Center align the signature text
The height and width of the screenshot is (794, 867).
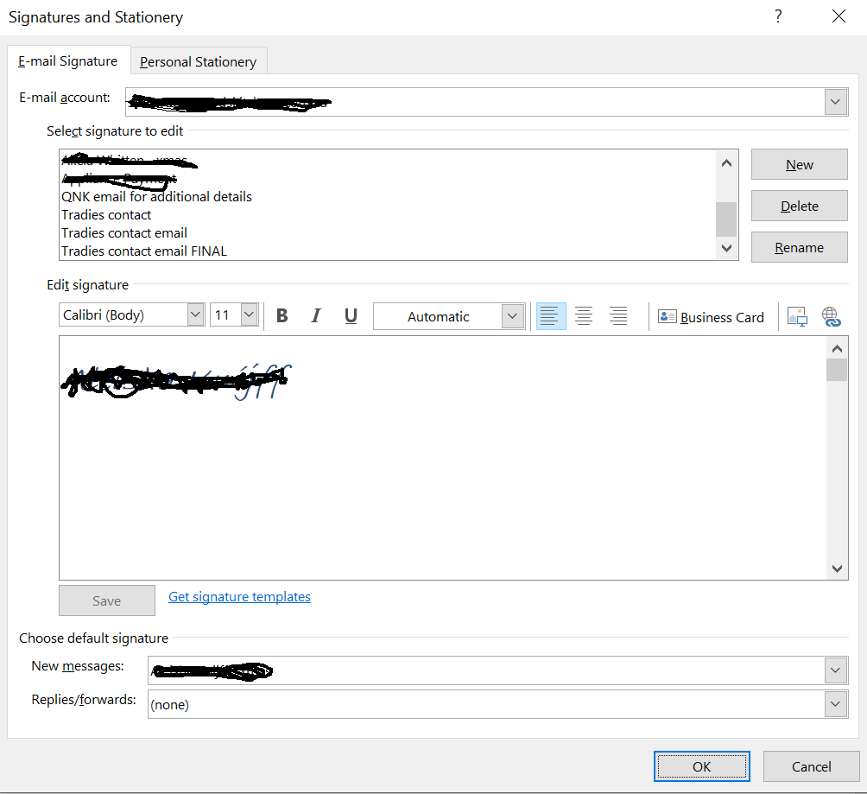coord(584,316)
